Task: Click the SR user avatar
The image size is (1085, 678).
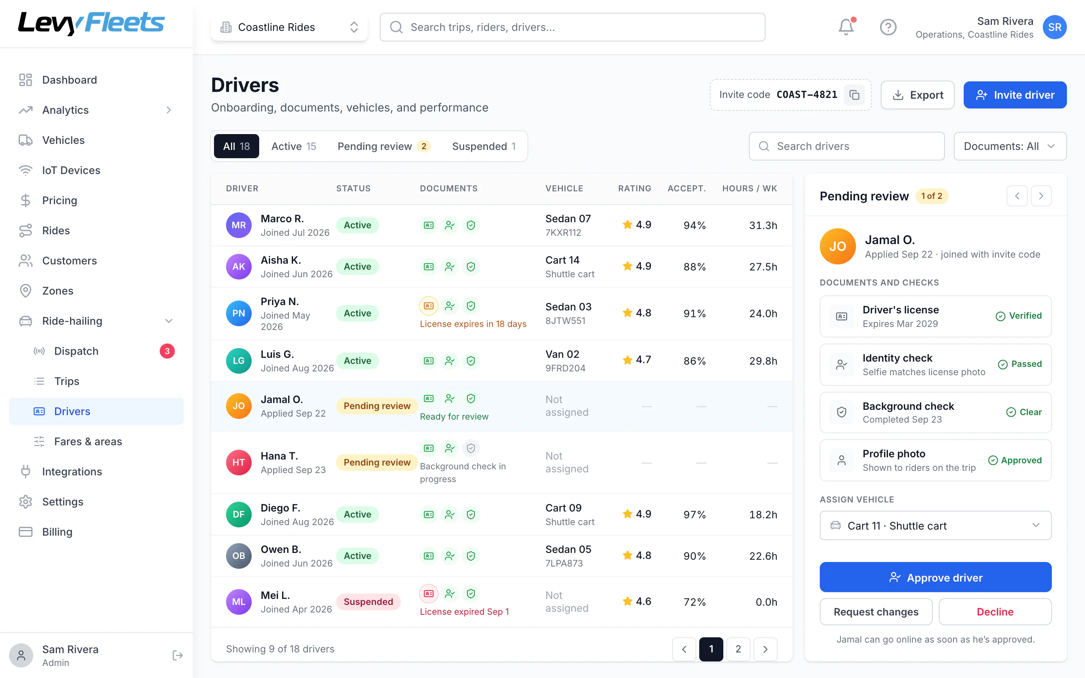Action: point(1054,27)
